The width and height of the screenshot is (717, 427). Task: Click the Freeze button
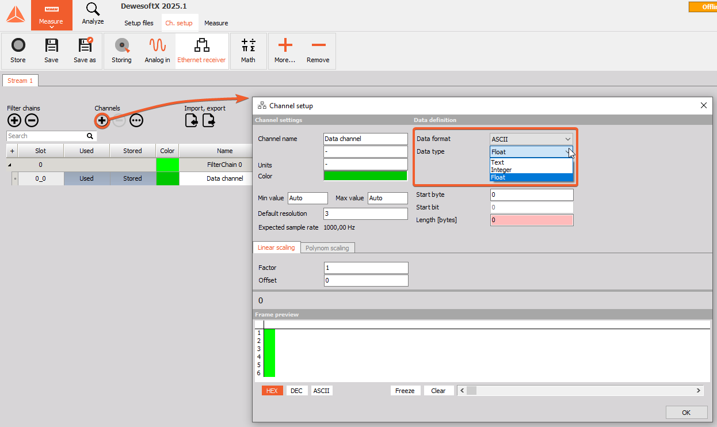405,391
